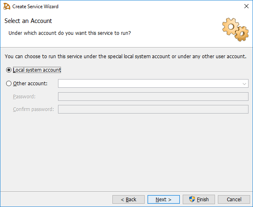Viewport: 253px width, 207px height.
Task: Click the "Confirm password:" label
Action: (33, 109)
